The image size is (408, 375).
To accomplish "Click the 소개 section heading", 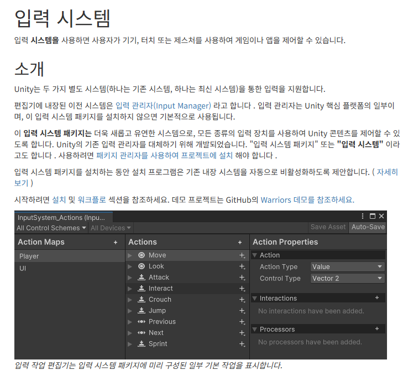I will pyautogui.click(x=29, y=69).
